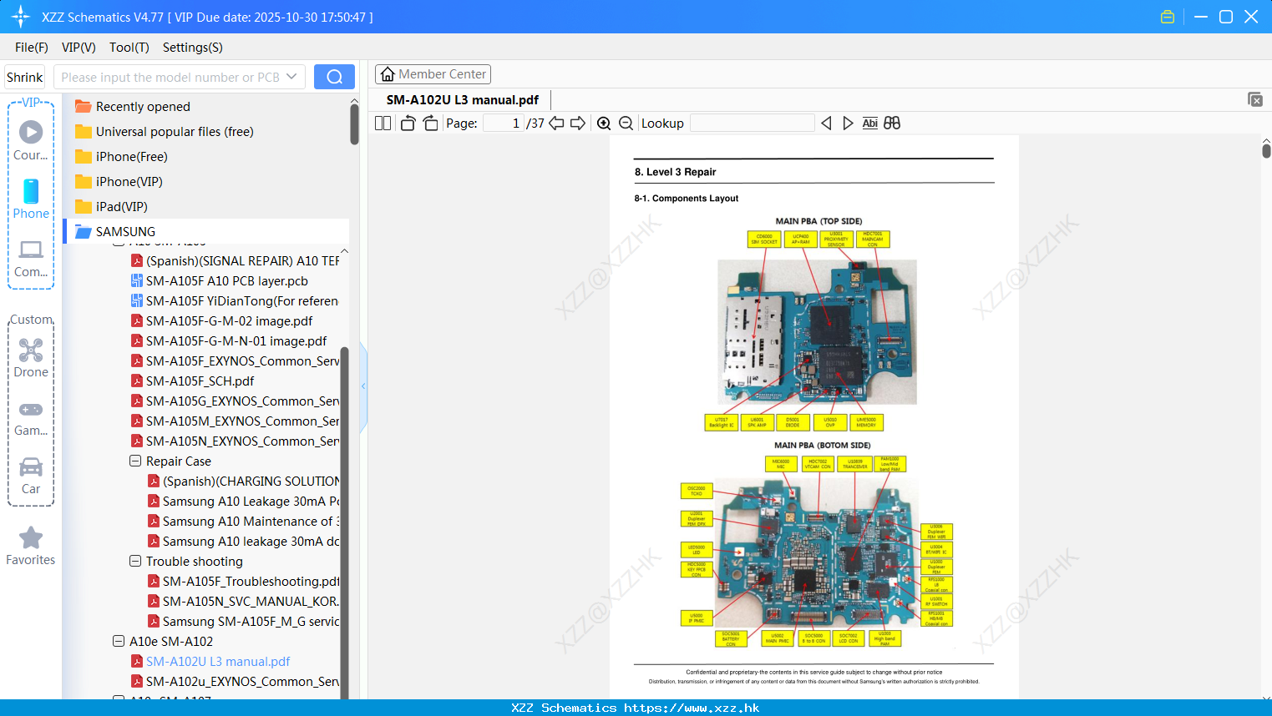Find next lookup result triangle
The image size is (1272, 716).
tap(848, 124)
